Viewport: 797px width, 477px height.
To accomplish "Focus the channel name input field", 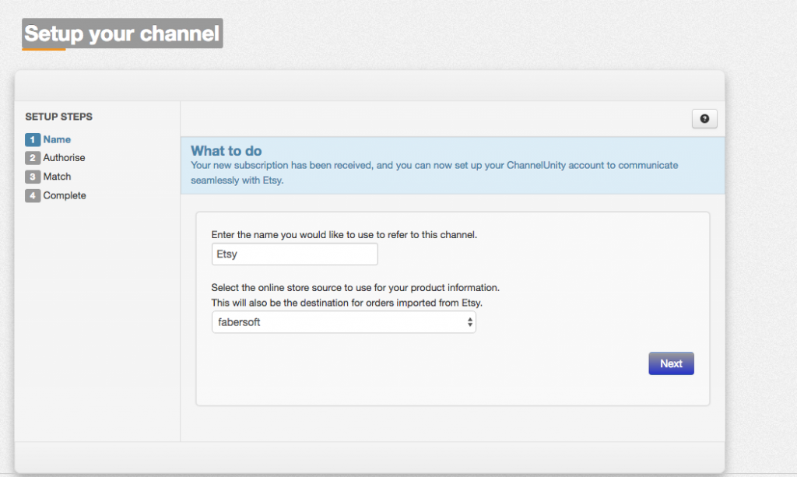I will tap(294, 254).
